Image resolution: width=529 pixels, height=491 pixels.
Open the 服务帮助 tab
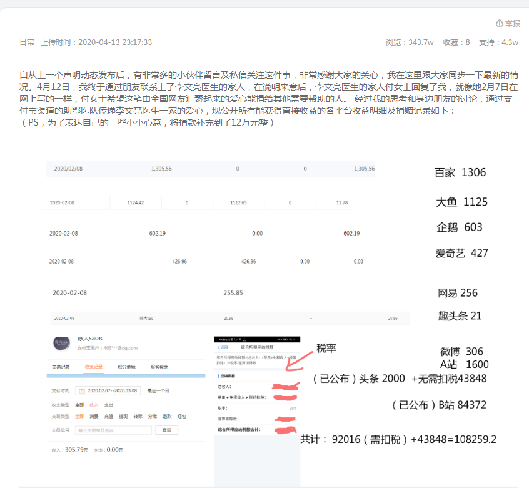coord(159,367)
